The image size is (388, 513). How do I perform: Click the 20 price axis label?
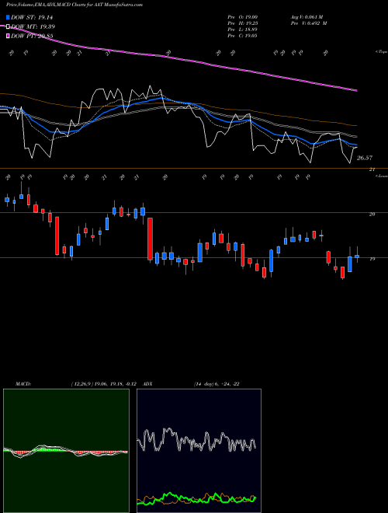tap(372, 214)
